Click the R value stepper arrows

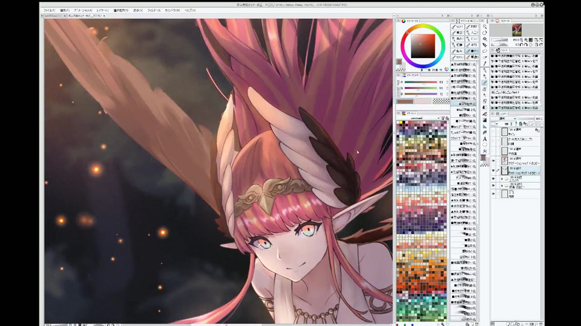(x=447, y=82)
